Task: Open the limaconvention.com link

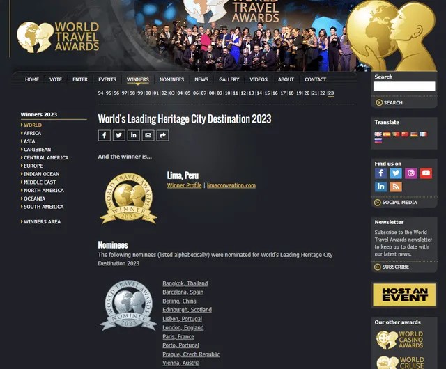Action: coord(231,186)
